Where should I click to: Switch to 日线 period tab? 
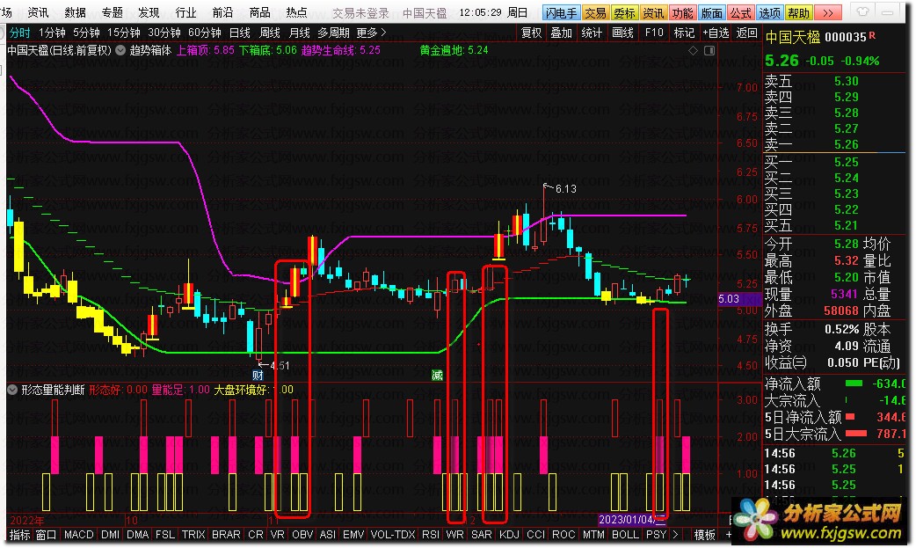(239, 33)
